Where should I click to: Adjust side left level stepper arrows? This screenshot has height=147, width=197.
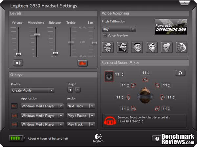pyautogui.click(x=122, y=97)
